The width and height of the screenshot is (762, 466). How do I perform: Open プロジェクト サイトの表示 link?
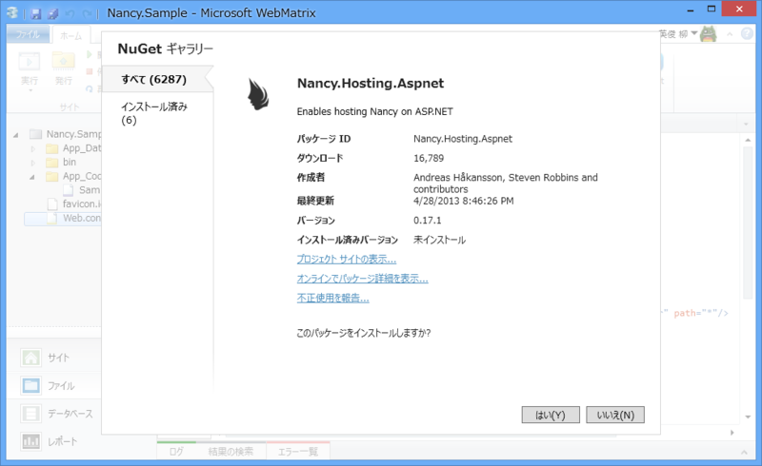(x=347, y=260)
